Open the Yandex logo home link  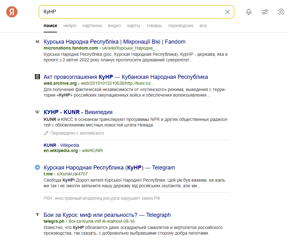coord(12,12)
